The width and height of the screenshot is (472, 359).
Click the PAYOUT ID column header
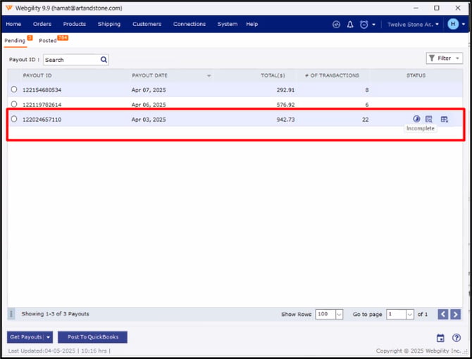pos(37,75)
